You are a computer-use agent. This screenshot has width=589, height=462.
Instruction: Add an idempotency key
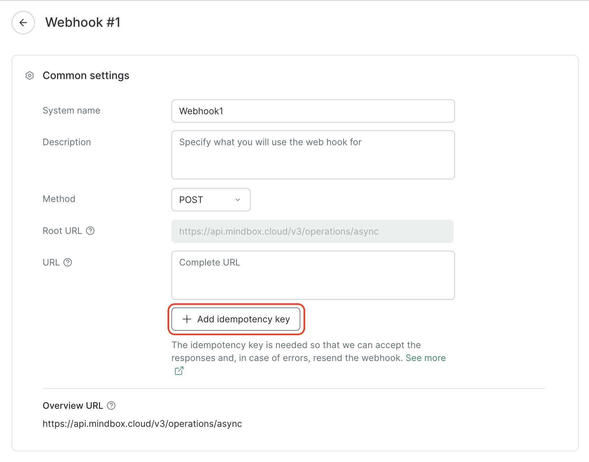[x=236, y=319]
